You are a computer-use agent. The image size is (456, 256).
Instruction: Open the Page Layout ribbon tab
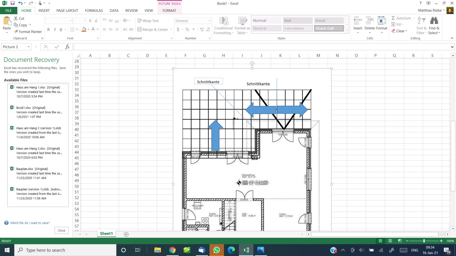tap(67, 10)
